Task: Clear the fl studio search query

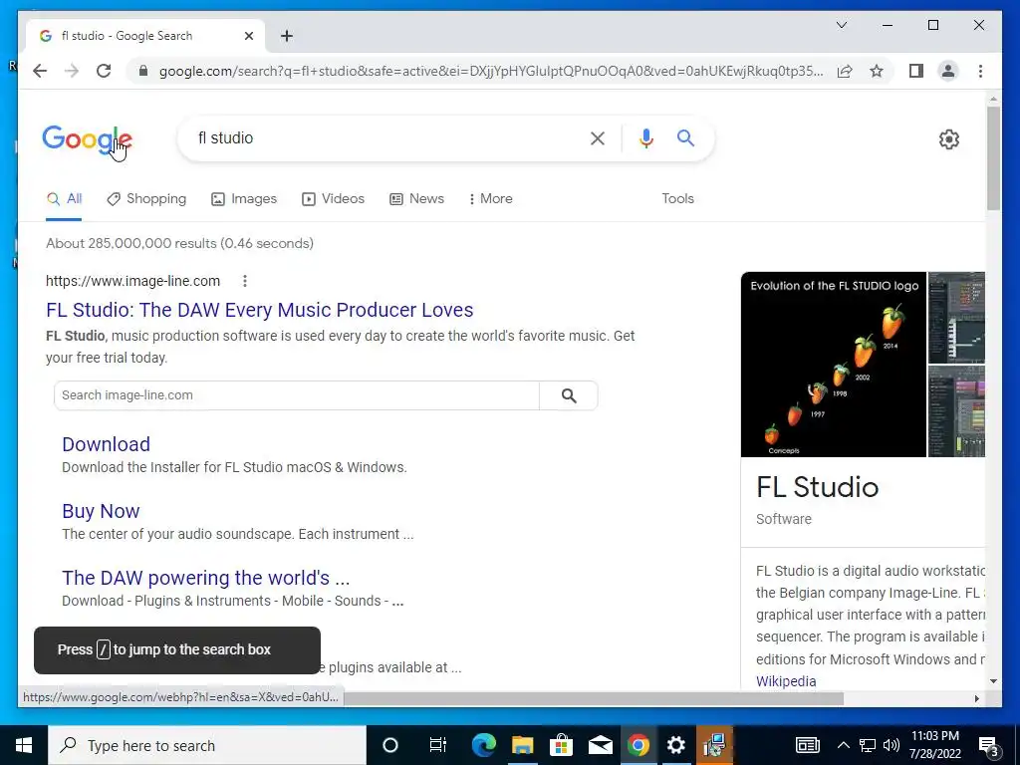Action: [x=598, y=137]
